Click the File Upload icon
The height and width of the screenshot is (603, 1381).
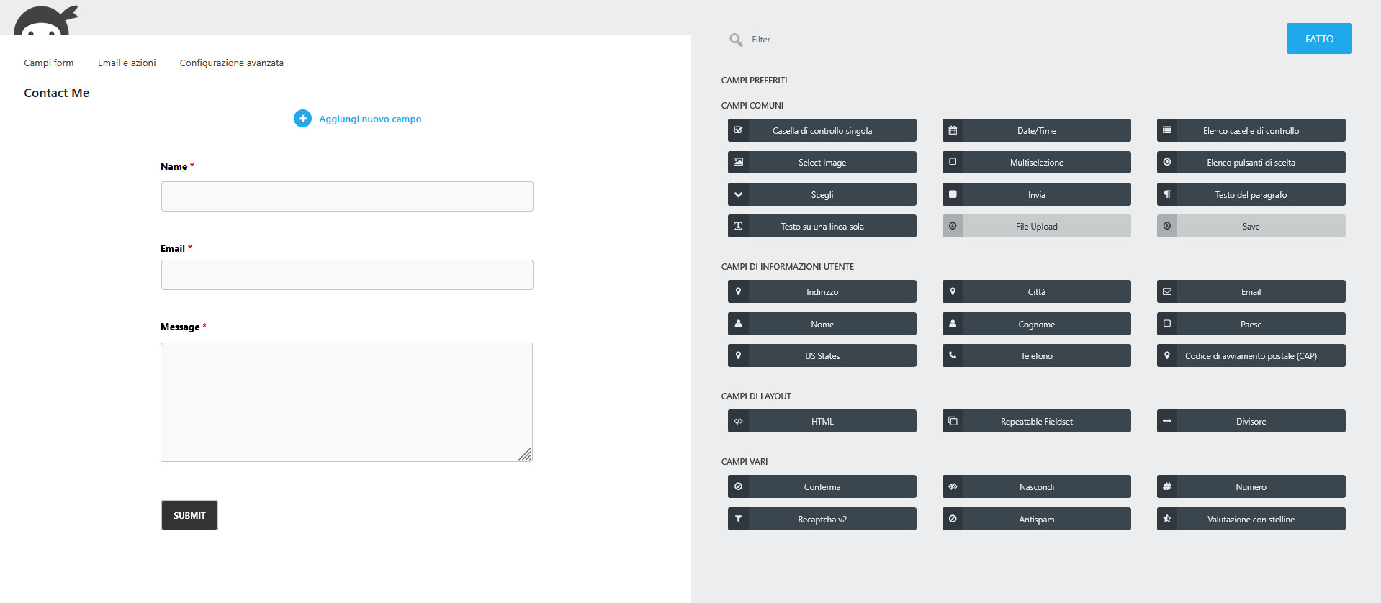point(953,226)
